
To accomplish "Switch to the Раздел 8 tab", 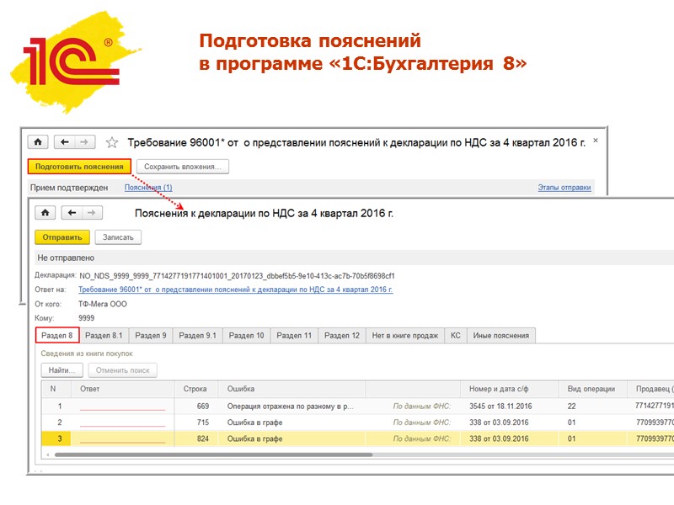I will pyautogui.click(x=57, y=335).
